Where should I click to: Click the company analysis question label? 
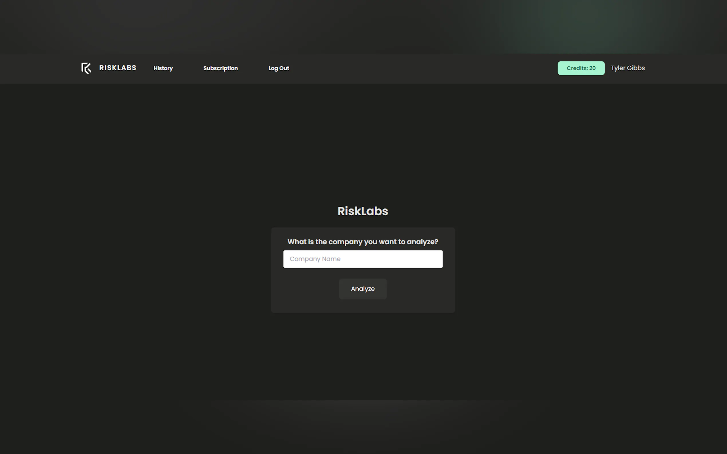pos(363,242)
